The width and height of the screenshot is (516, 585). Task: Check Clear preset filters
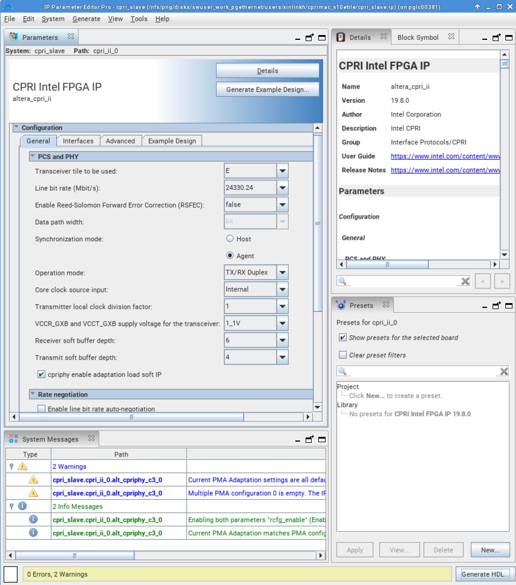point(342,355)
